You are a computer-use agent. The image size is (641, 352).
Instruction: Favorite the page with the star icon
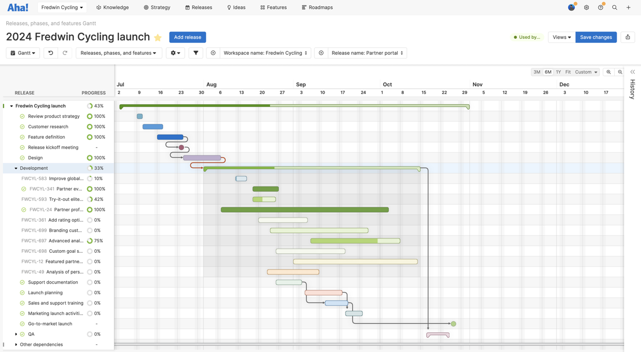coord(158,37)
